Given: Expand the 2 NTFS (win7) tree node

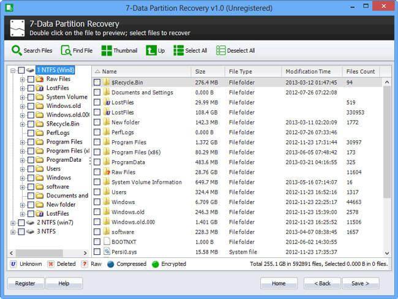Looking at the screenshot, I should point(13,222).
